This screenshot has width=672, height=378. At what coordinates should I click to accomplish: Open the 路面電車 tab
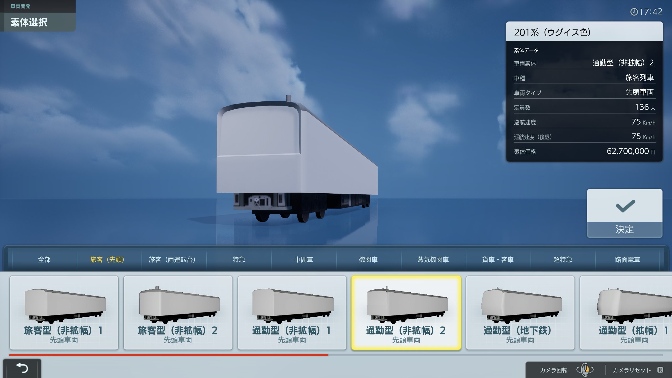click(x=627, y=260)
